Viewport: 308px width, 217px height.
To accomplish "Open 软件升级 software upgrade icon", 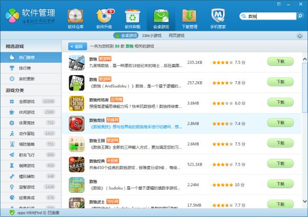I will [x=104, y=19].
